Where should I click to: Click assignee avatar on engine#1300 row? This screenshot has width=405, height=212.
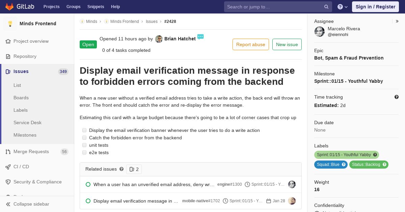tap(292, 184)
